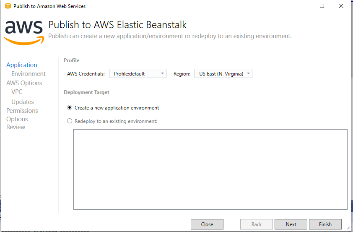Image resolution: width=353 pixels, height=232 pixels.
Task: Jump to AWS Options section
Action: pos(24,83)
